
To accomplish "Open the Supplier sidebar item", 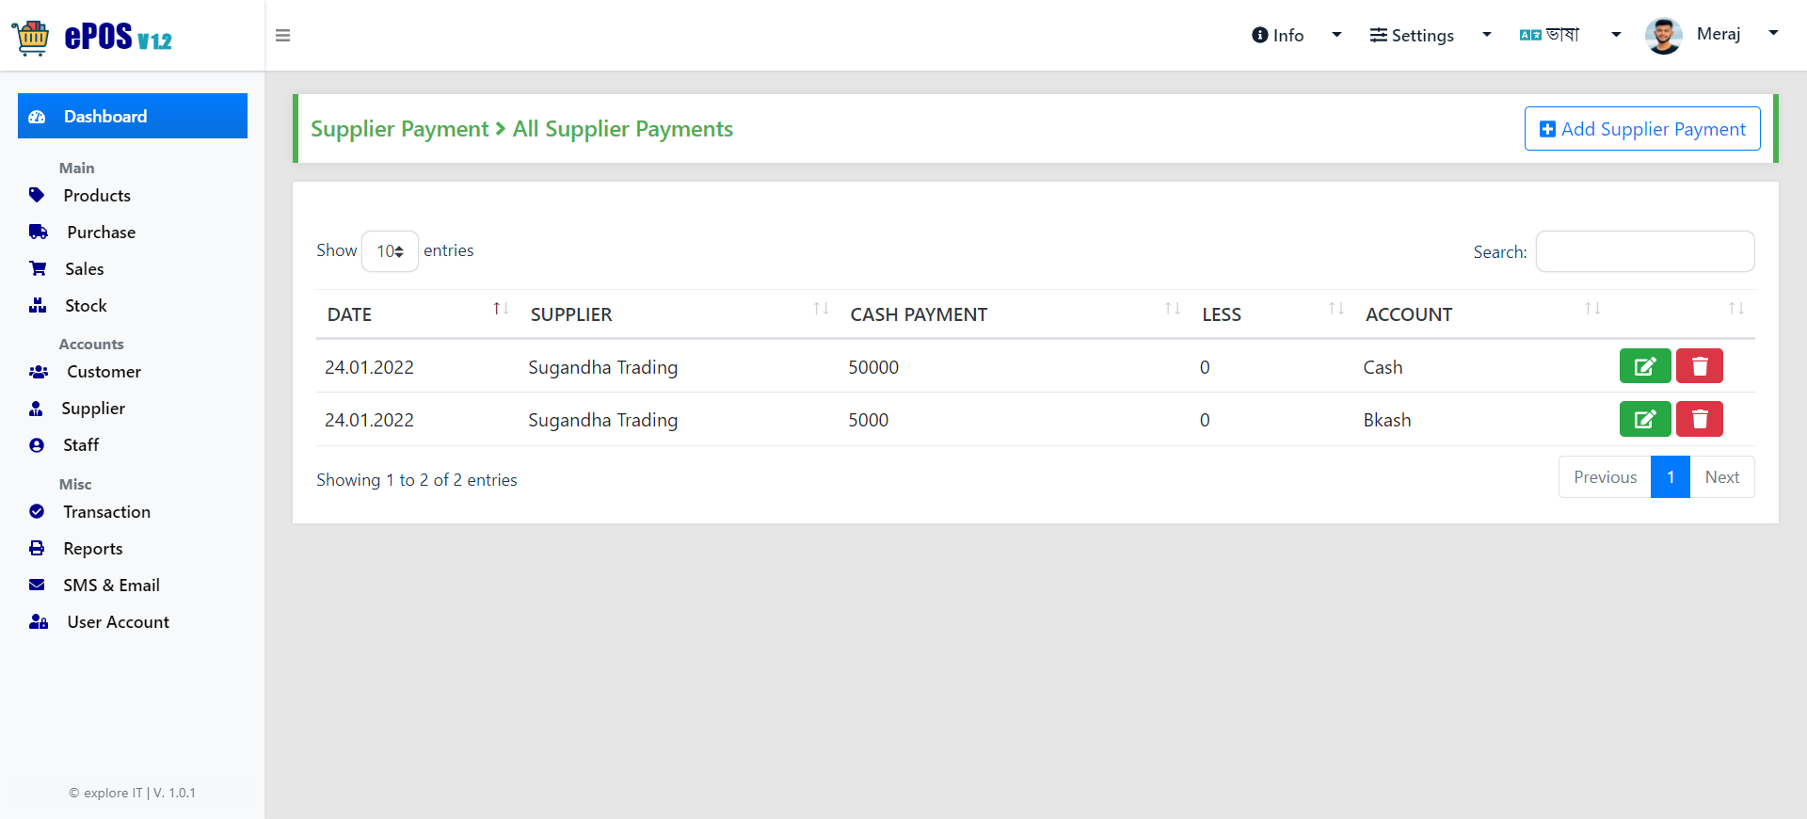I will [x=93, y=409].
